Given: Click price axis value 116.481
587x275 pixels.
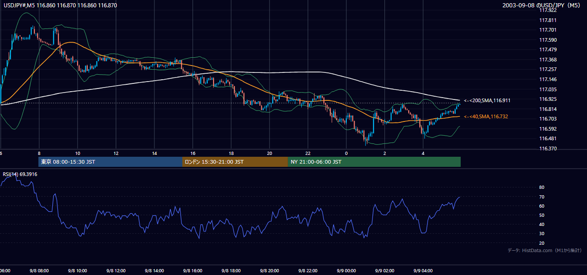Looking at the screenshot, I should tap(548, 138).
